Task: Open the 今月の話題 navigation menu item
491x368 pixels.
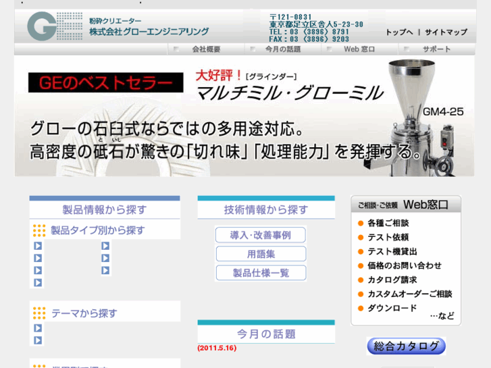Action: click(x=283, y=49)
